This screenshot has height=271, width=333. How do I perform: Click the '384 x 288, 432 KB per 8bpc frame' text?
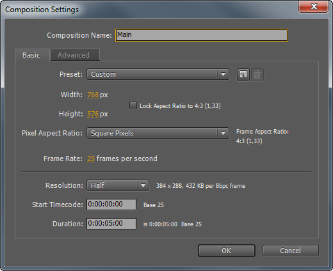tap(200, 186)
